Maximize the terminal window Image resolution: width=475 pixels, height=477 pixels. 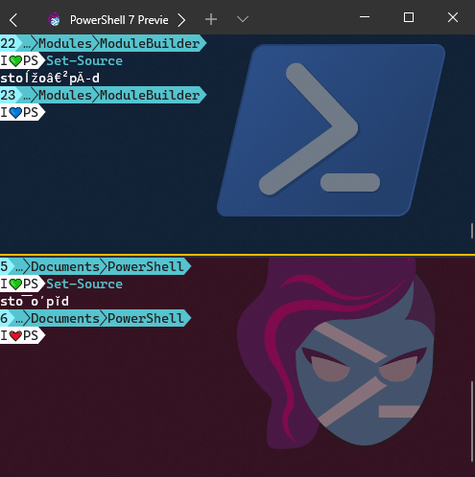(x=409, y=17)
